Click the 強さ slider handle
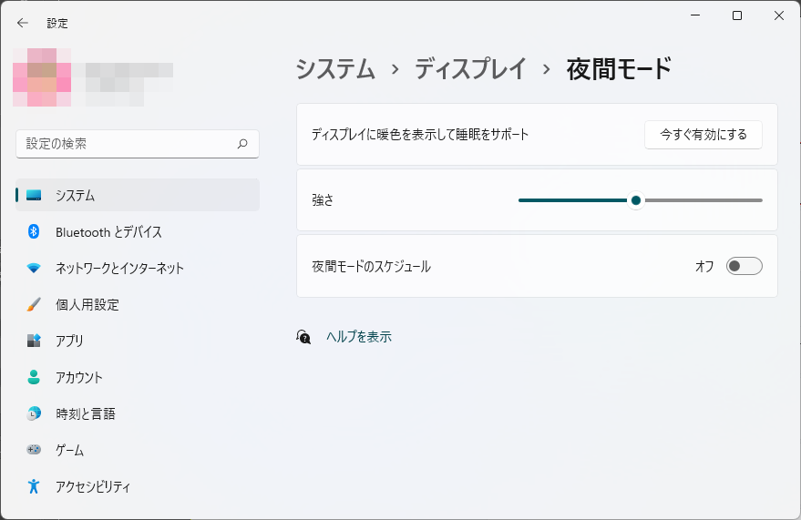The image size is (801, 520). (636, 200)
